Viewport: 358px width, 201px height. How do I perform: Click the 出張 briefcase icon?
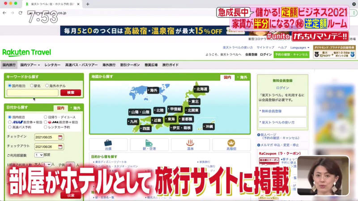[x=108, y=143]
